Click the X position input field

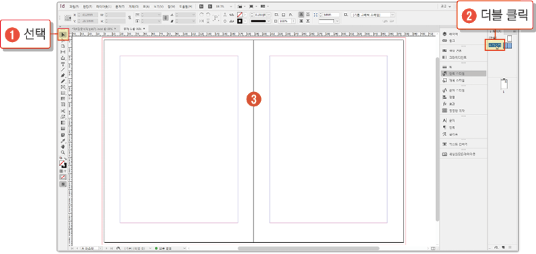click(x=88, y=15)
